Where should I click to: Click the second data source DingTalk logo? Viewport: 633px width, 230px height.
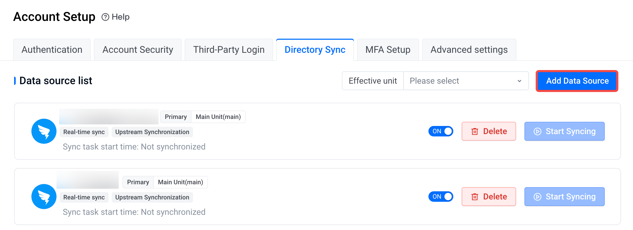tap(44, 197)
